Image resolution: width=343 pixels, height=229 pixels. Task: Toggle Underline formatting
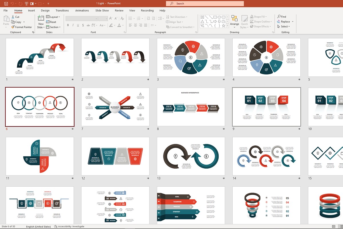[79, 25]
